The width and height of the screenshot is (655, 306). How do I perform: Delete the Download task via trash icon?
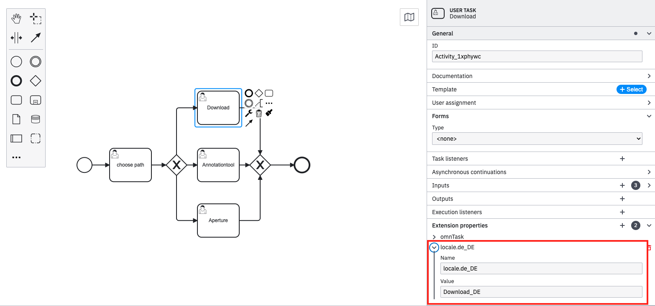(259, 113)
